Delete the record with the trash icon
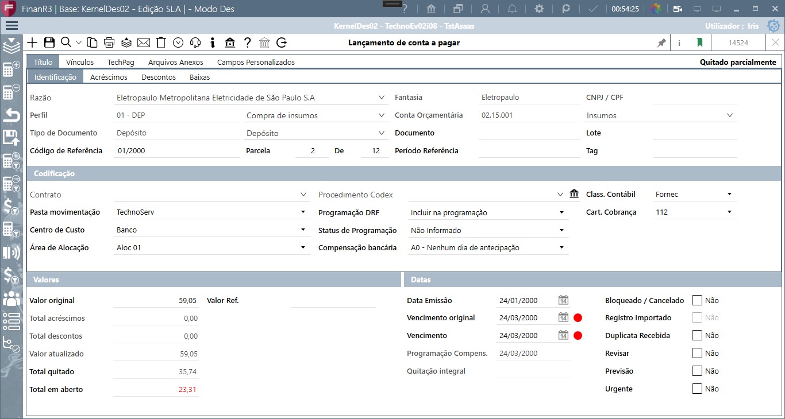785x419 pixels. pos(161,42)
